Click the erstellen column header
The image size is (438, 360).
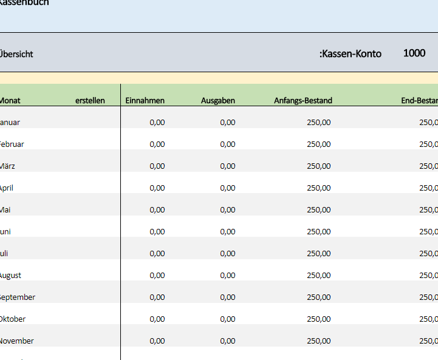90,100
